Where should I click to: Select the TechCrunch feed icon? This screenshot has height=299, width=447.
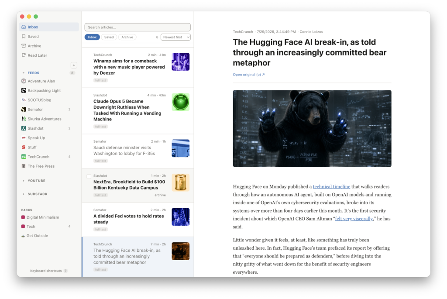(24, 157)
